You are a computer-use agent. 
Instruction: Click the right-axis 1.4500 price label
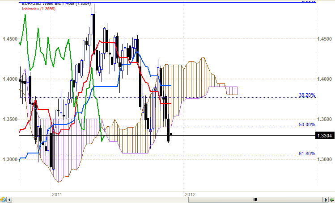tap(324, 39)
